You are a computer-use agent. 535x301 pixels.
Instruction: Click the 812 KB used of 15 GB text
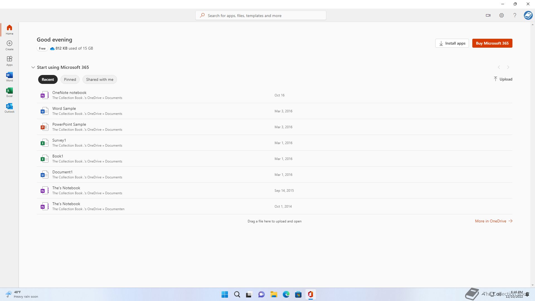pyautogui.click(x=74, y=48)
